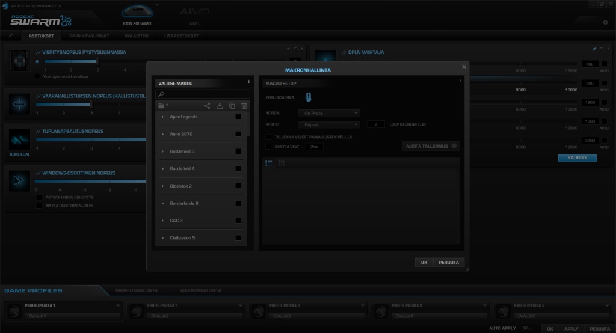Enable Tallenna viiveet painallusten välillä
The height and width of the screenshot is (333, 616).
click(268, 137)
